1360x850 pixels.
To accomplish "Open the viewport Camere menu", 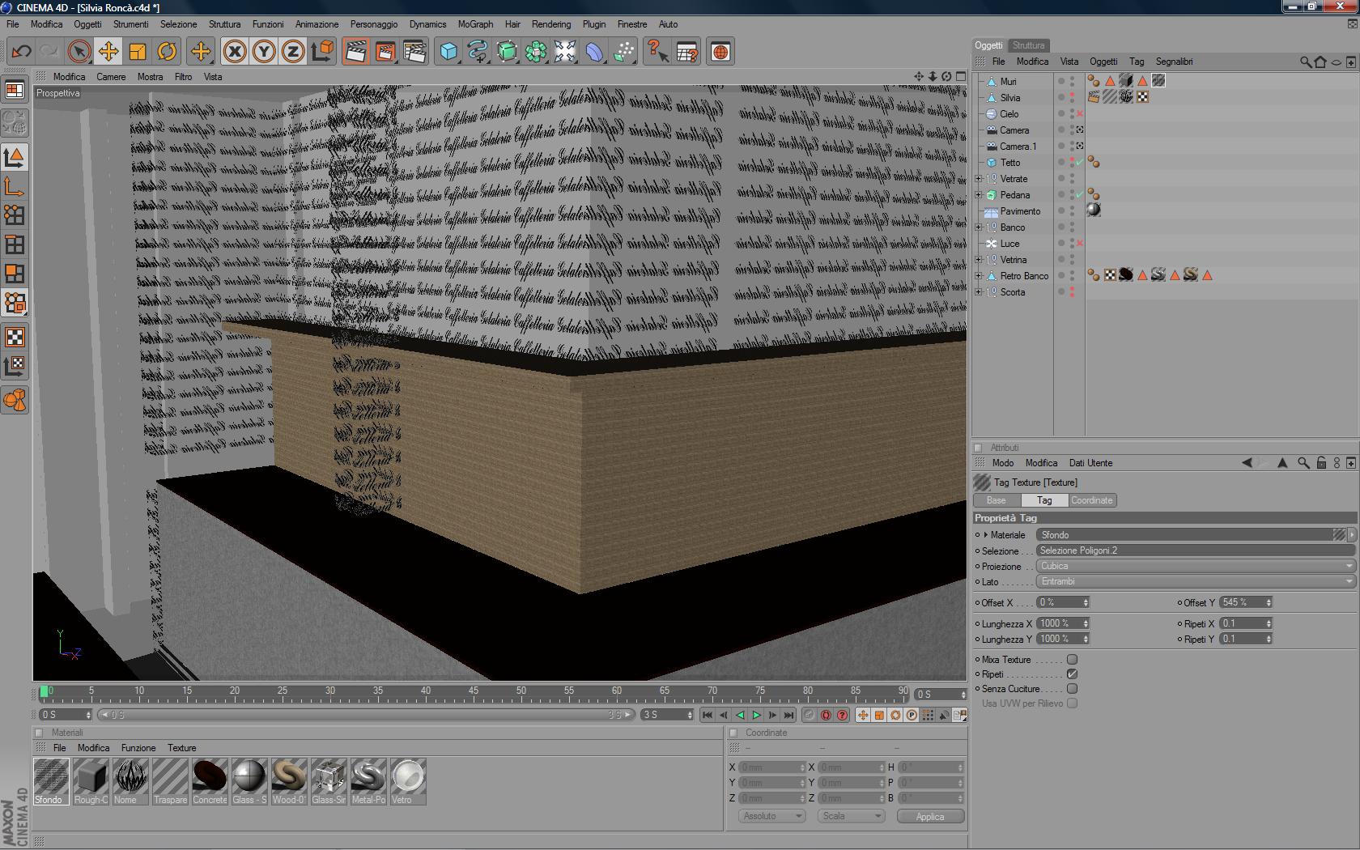I will [x=111, y=77].
